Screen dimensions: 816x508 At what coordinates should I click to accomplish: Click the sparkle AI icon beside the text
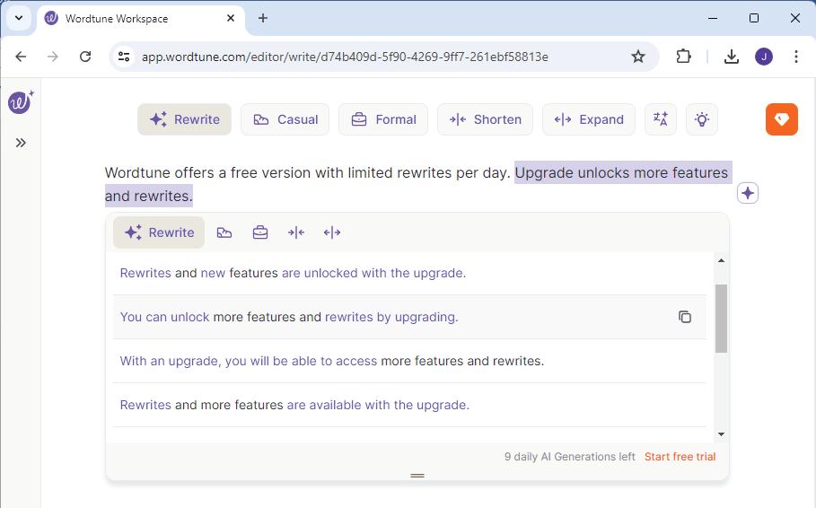[x=748, y=193]
